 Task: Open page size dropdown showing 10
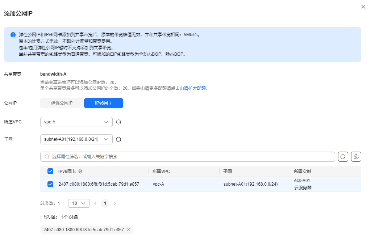point(79,203)
